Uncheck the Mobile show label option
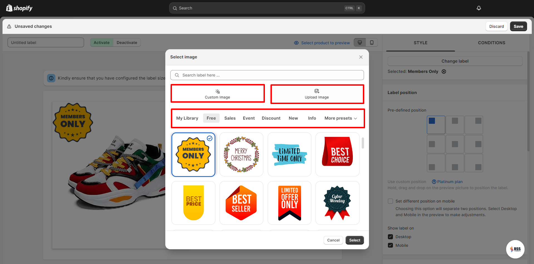Screen dimensions: 534x264 pos(390,245)
